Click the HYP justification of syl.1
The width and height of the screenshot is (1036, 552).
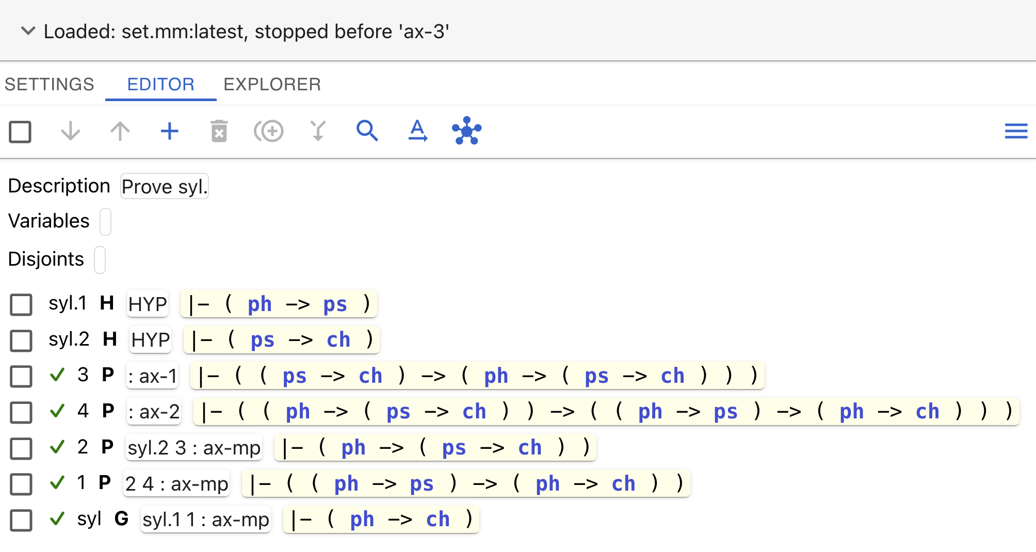148,304
